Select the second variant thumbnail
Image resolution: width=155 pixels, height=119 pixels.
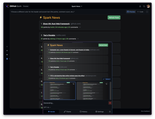(x=92, y=91)
